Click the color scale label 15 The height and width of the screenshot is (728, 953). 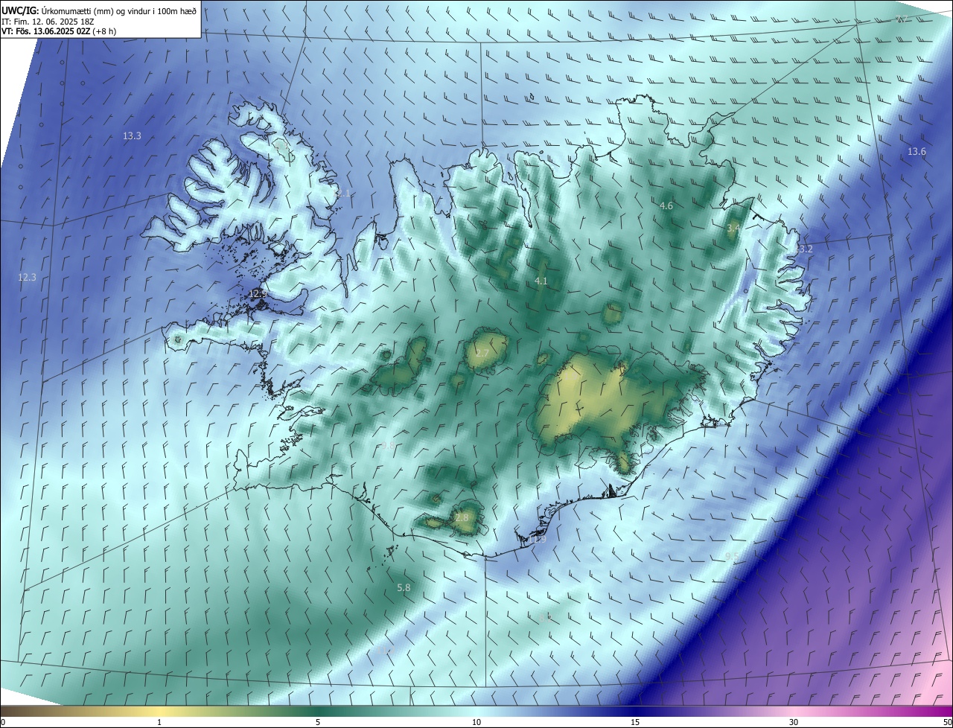coord(635,722)
